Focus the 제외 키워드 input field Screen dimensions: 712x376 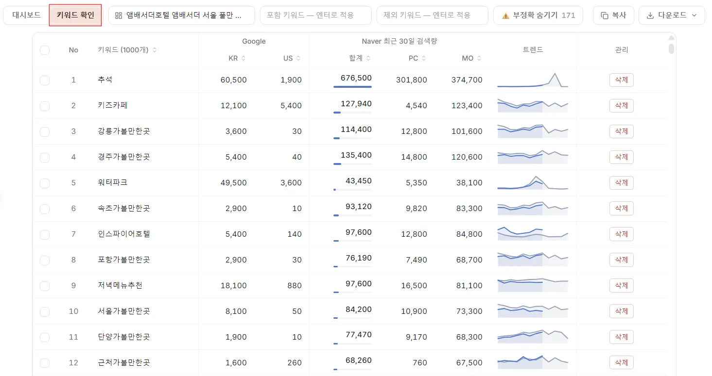pos(433,16)
